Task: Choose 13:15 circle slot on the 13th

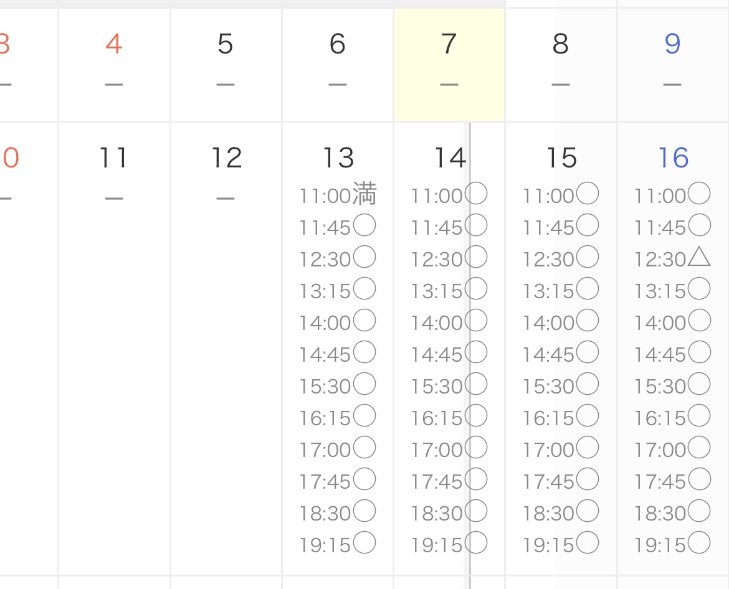Action: click(x=364, y=290)
